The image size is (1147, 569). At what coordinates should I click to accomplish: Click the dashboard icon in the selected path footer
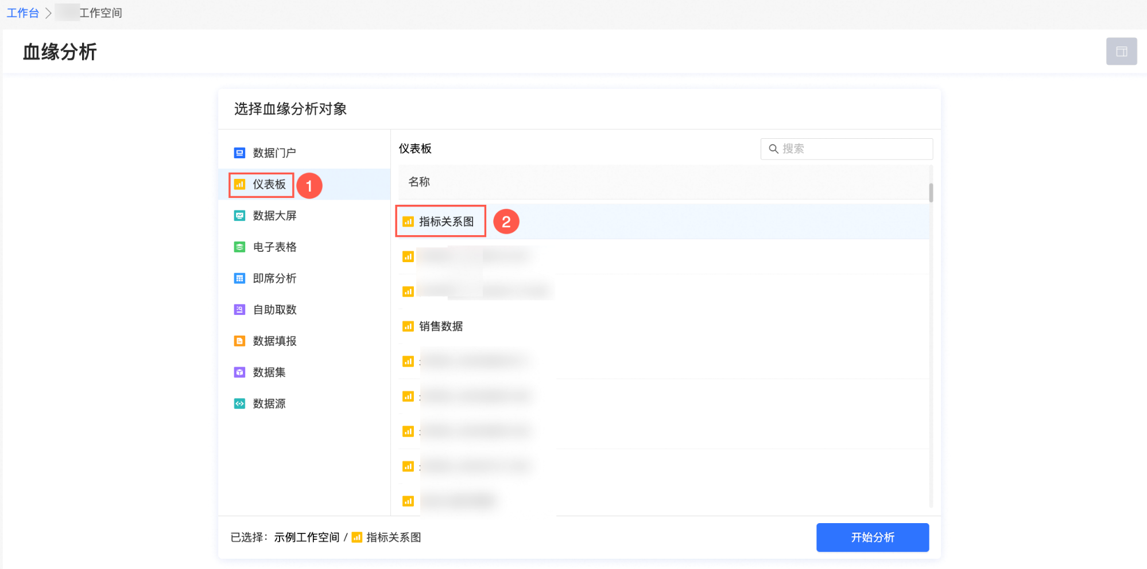tap(356, 537)
